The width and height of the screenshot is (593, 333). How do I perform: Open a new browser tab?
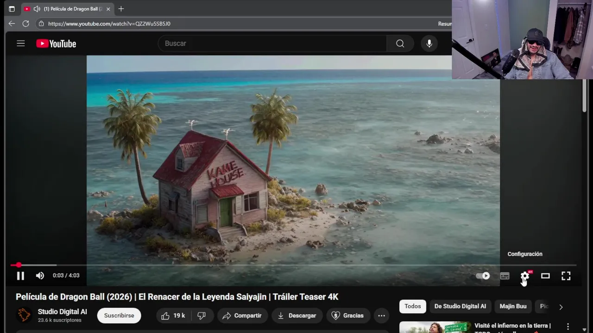pos(121,9)
